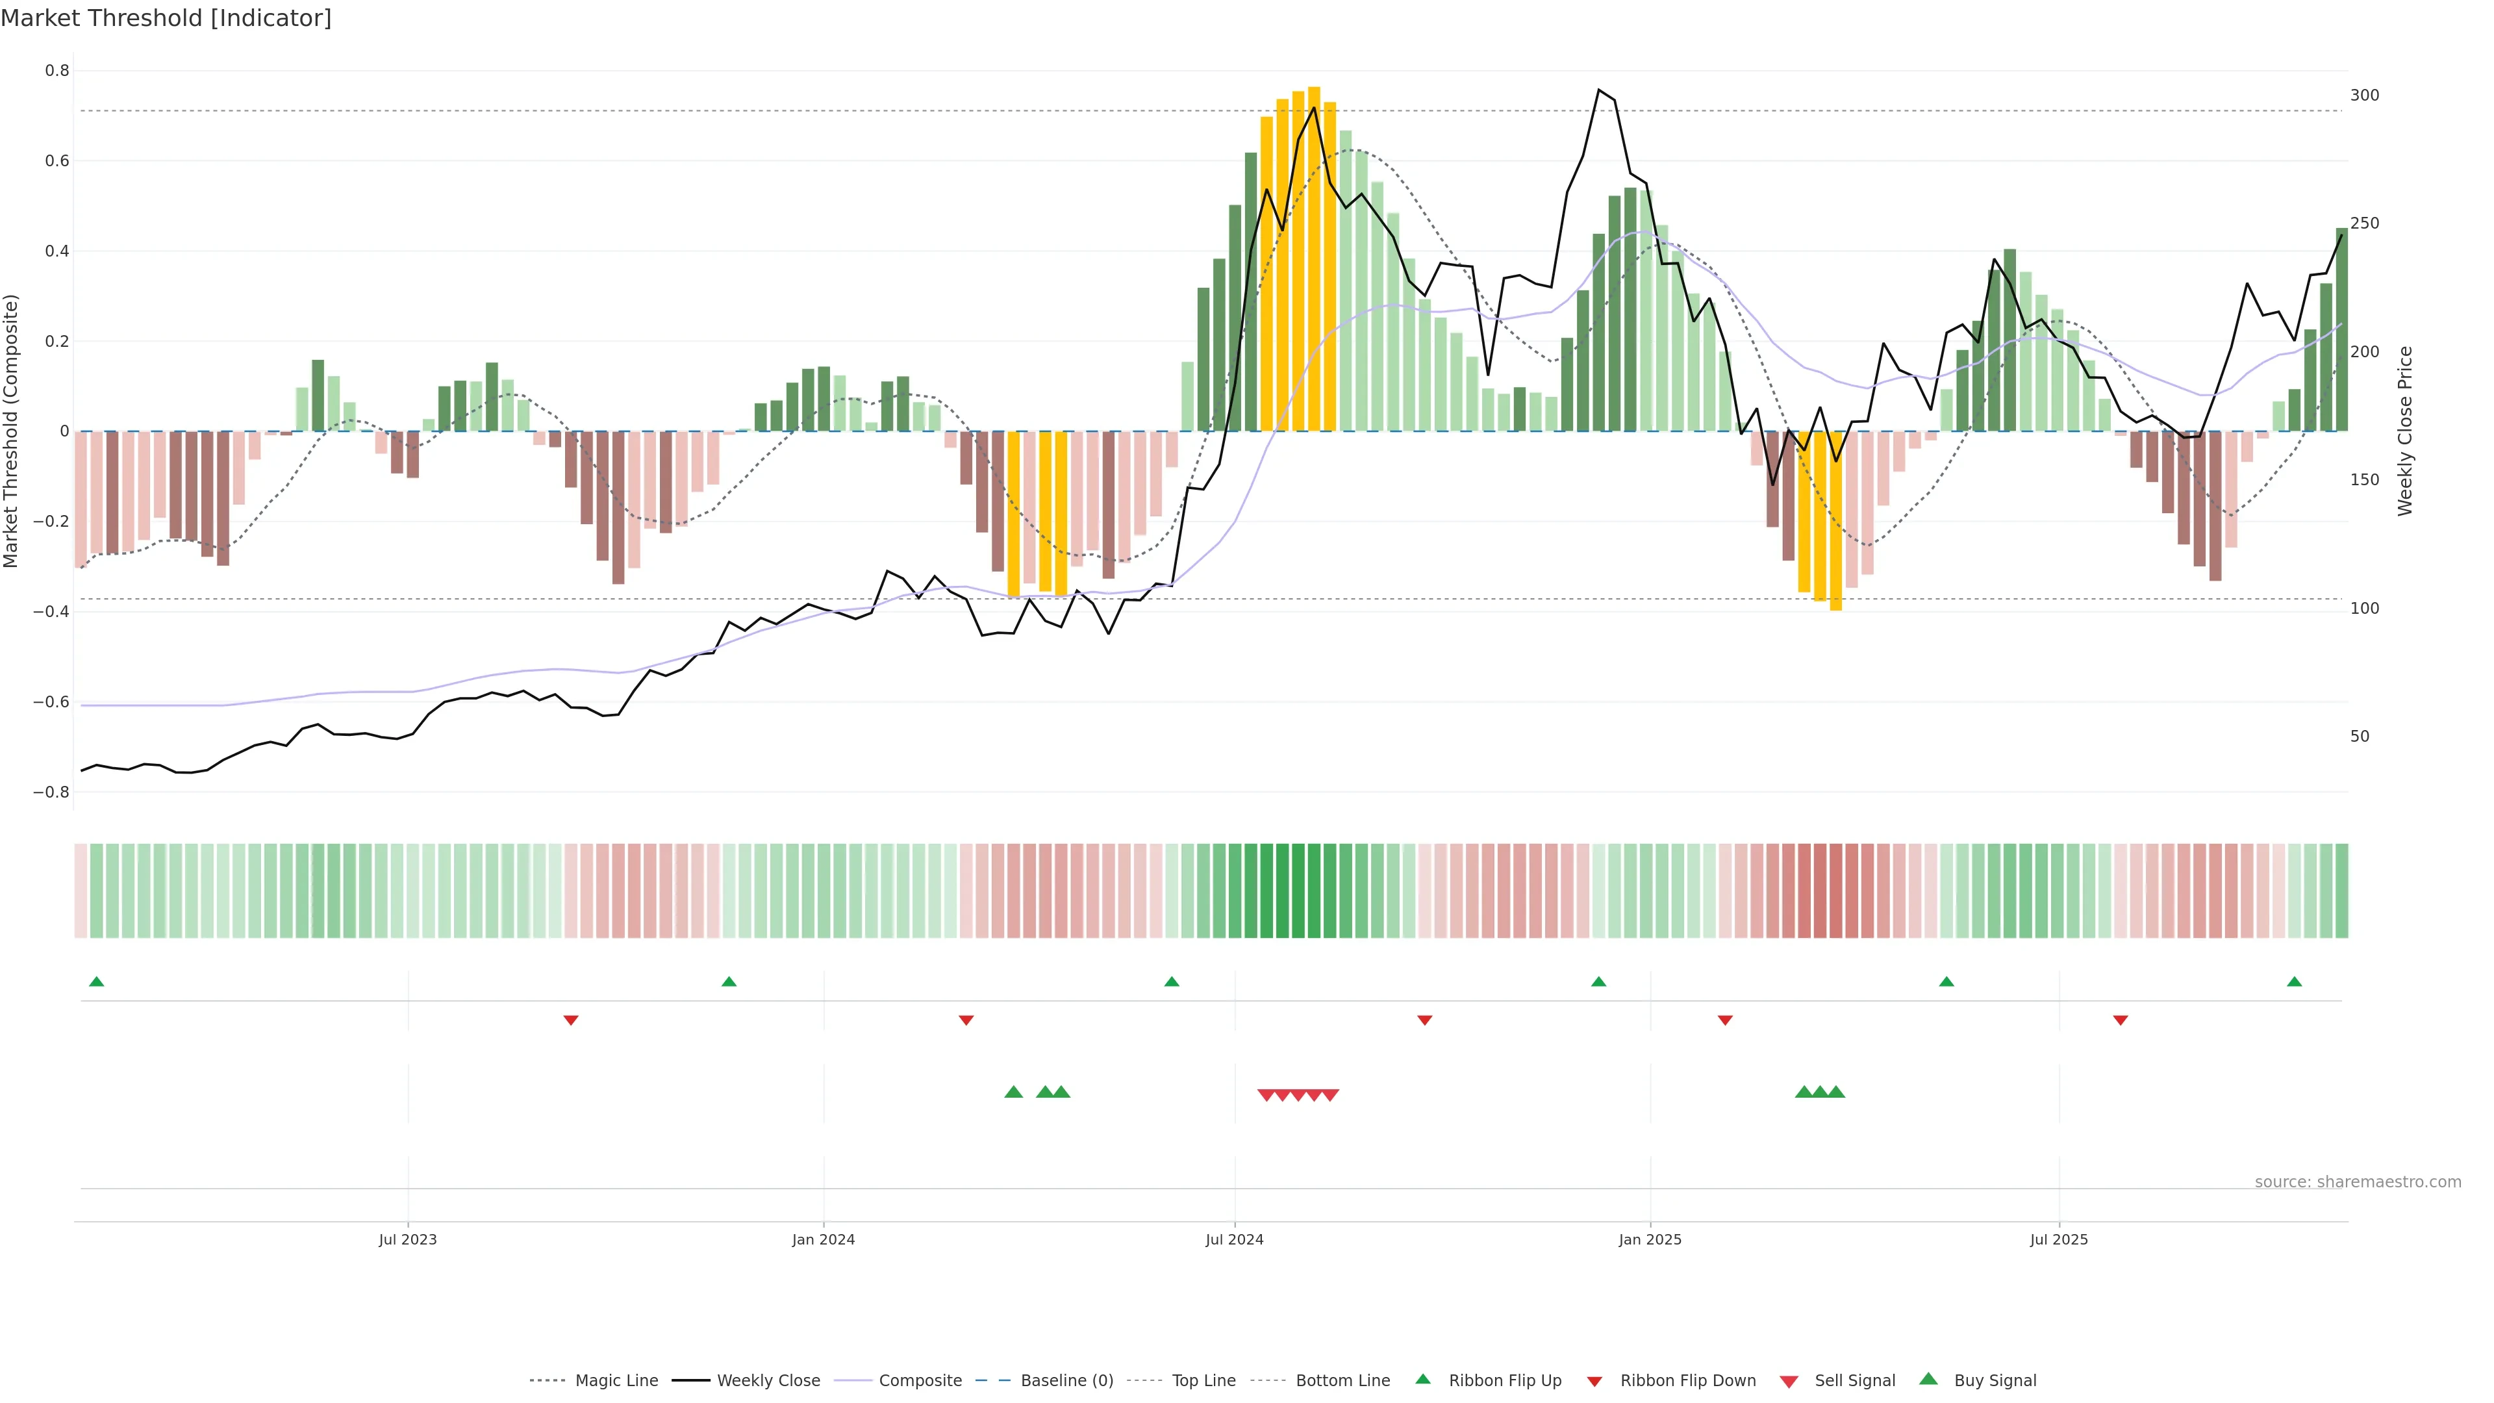Viewport: 2494px width, 1403px height.
Task: Click the rightmost red Sell Signal triangle
Action: 1330,1095
